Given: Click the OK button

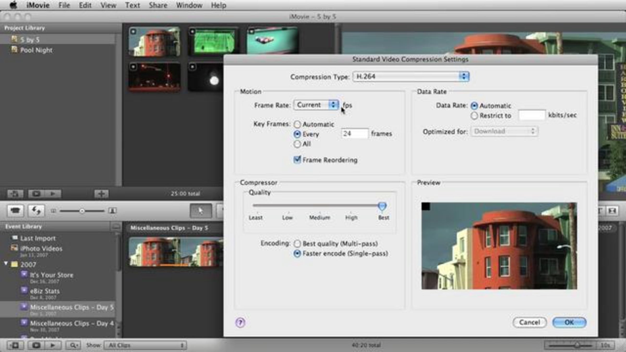Looking at the screenshot, I should coord(569,322).
